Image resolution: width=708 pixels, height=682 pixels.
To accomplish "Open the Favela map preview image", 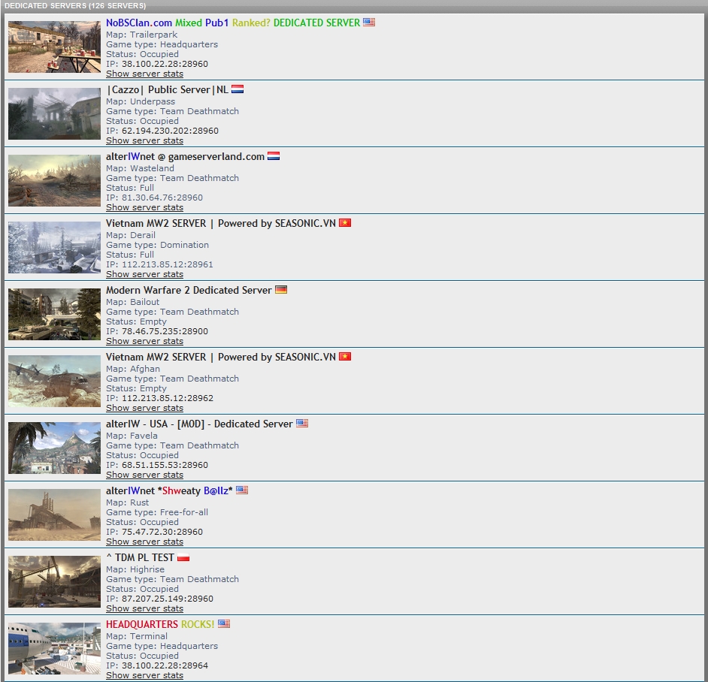I will (54, 448).
